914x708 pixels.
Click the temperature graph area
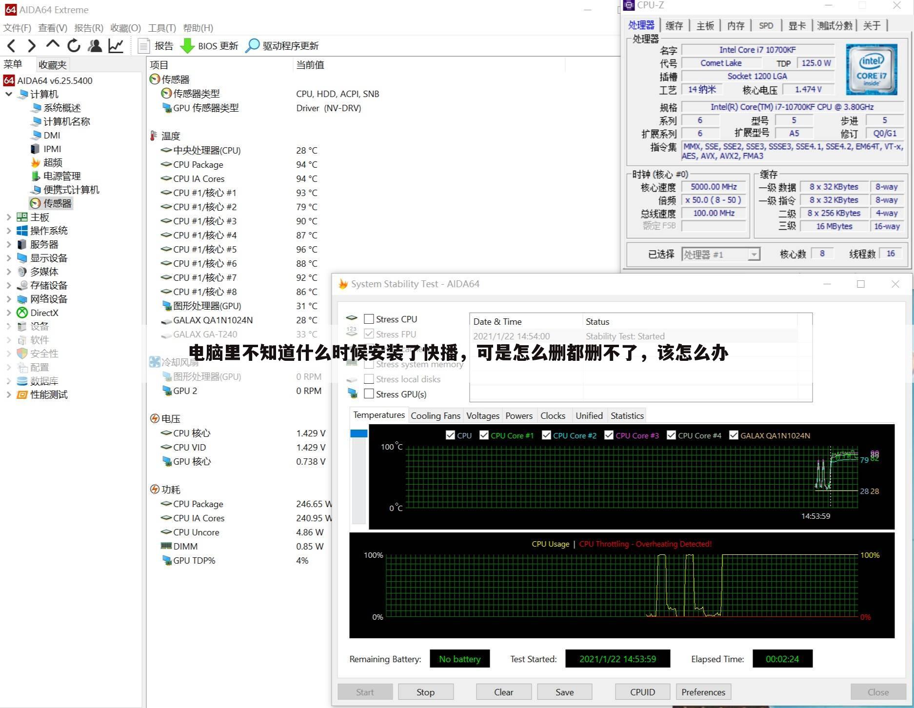632,476
